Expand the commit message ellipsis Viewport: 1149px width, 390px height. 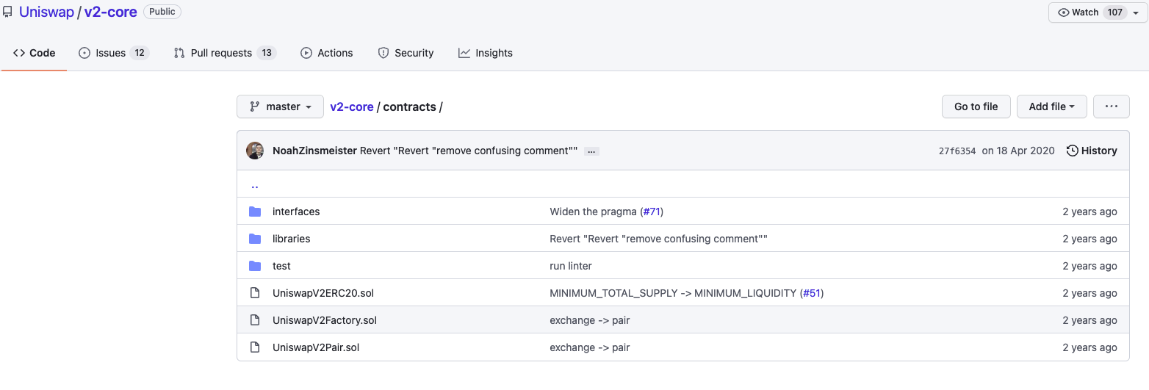coord(592,151)
